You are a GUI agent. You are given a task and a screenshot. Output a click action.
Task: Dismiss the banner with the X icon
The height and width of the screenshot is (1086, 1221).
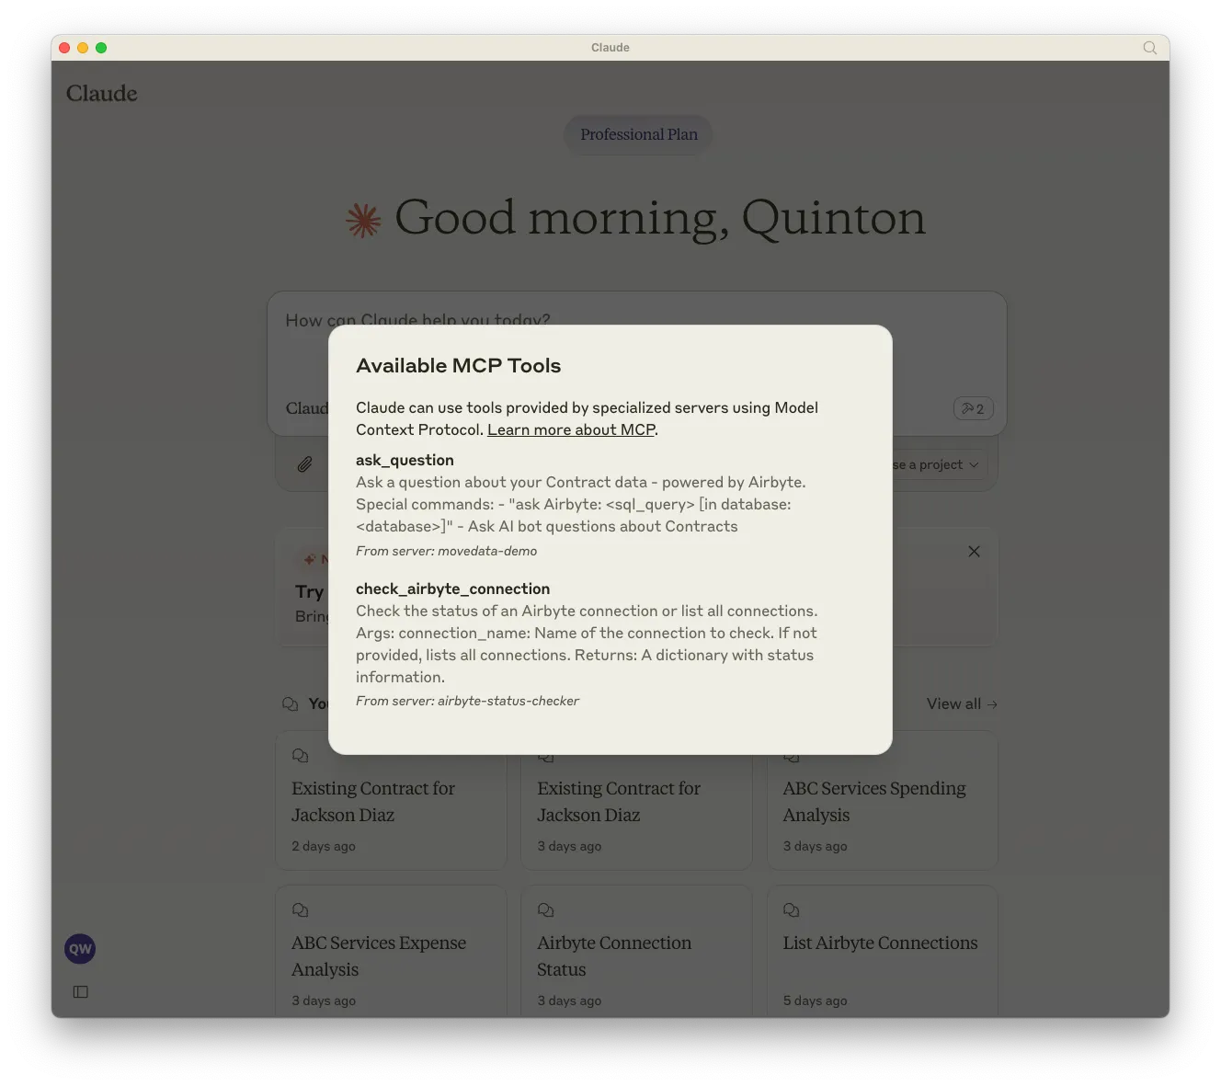[975, 552]
